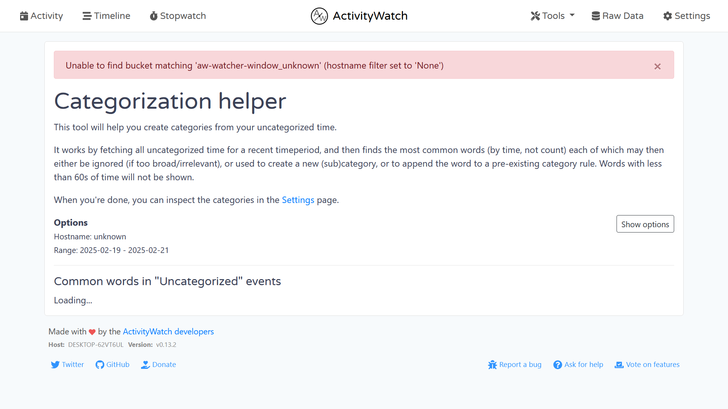Click the Settings gear icon
The width and height of the screenshot is (728, 409).
pos(667,16)
